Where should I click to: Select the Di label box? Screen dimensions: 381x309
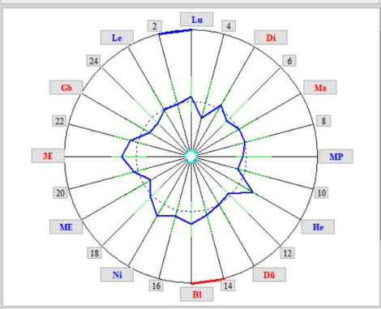point(271,37)
